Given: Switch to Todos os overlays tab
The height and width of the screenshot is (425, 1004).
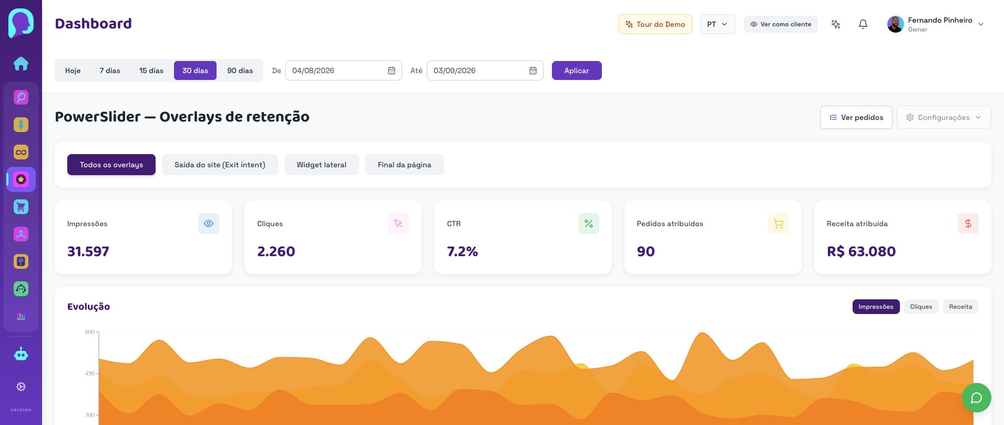Looking at the screenshot, I should coord(111,165).
